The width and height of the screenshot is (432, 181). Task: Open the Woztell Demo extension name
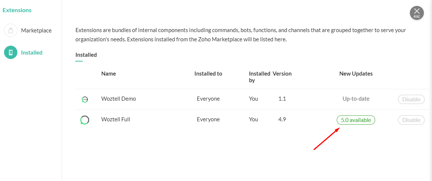(x=119, y=99)
